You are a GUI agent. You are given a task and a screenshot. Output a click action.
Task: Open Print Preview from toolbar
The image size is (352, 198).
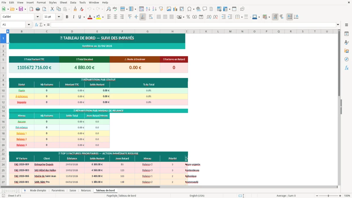[44, 9]
